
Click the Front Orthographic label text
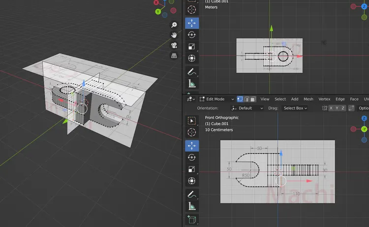pyautogui.click(x=222, y=118)
